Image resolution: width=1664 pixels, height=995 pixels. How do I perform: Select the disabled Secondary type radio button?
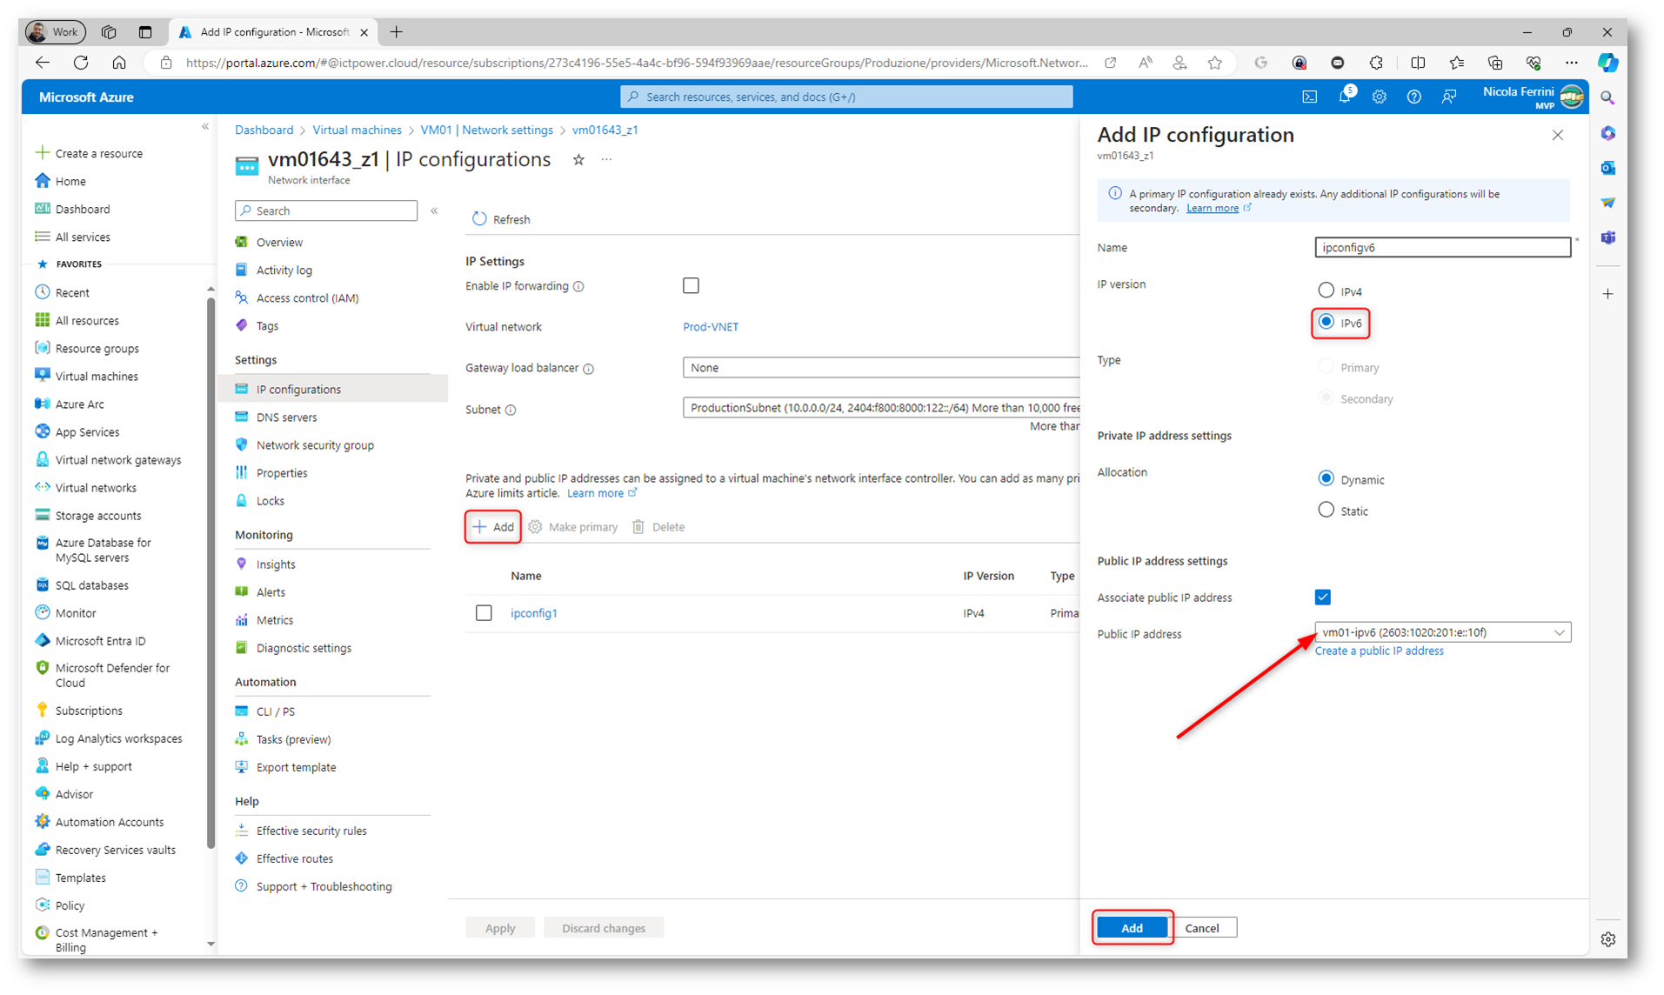click(x=1326, y=398)
